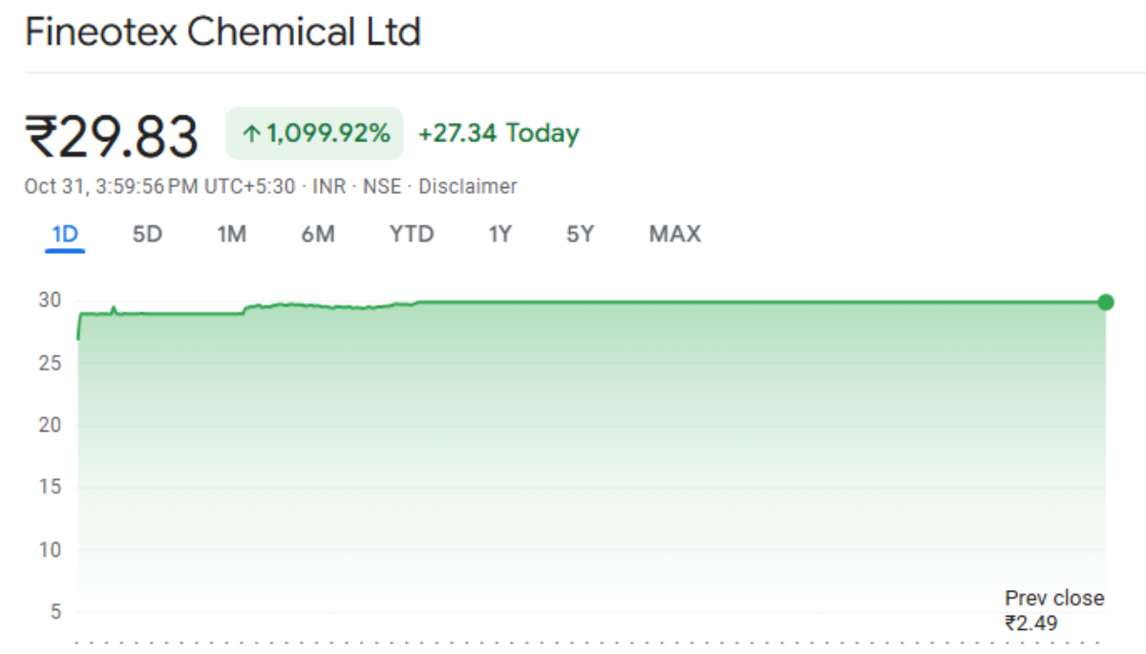Click the green percentage change badge
The height and width of the screenshot is (654, 1146).
pyautogui.click(x=313, y=134)
